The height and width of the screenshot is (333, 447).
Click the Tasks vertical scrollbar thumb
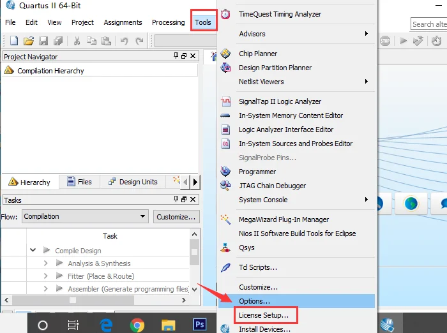click(194, 252)
